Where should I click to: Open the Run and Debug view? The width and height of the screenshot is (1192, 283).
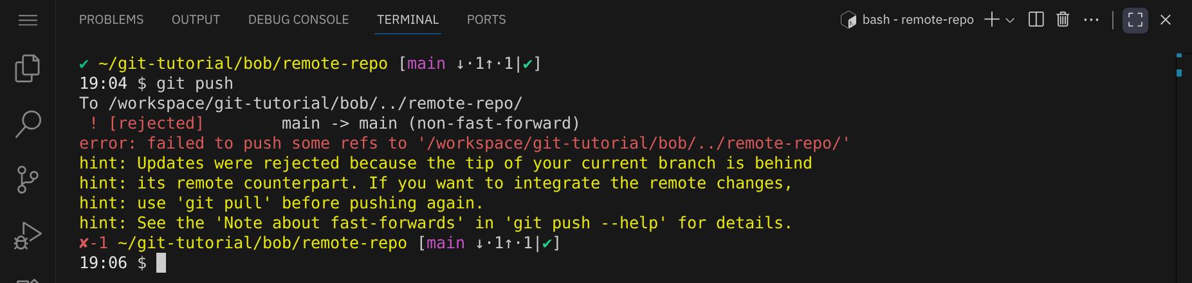(x=28, y=235)
